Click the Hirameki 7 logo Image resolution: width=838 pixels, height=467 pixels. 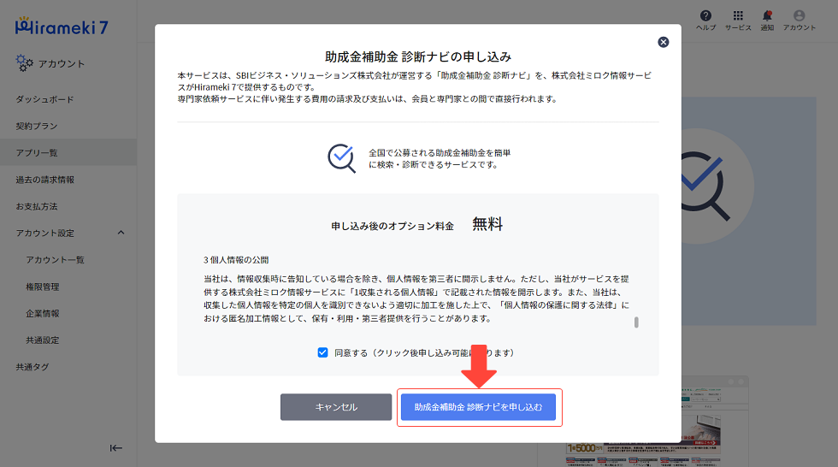coord(62,27)
